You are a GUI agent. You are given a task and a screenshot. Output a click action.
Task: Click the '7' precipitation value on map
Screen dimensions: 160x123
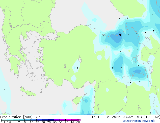pyautogui.click(x=112, y=36)
